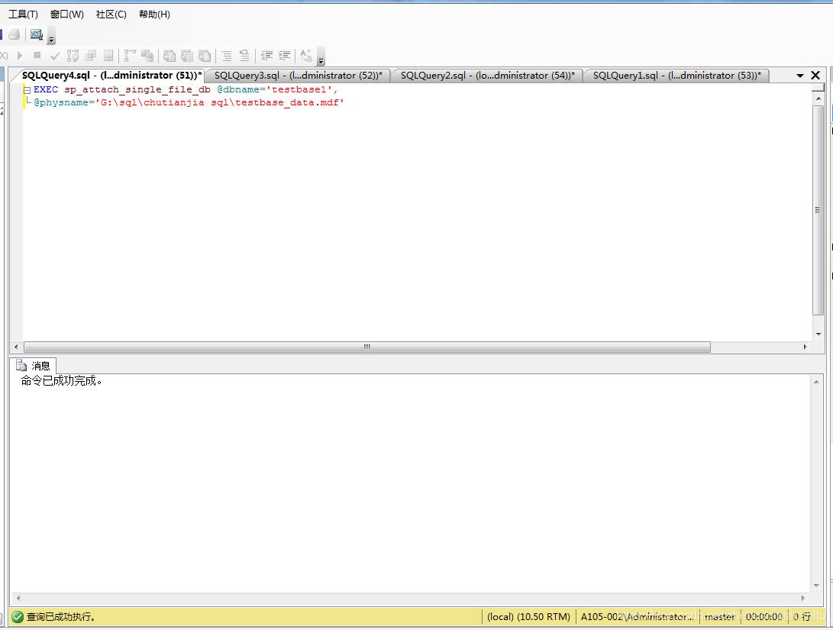Open Activity Monitor icon in top toolbar

tap(36, 34)
